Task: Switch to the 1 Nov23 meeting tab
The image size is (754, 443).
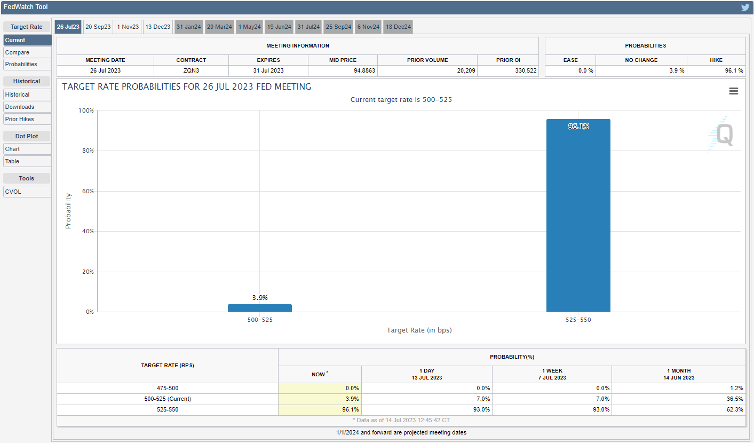Action: tap(128, 27)
